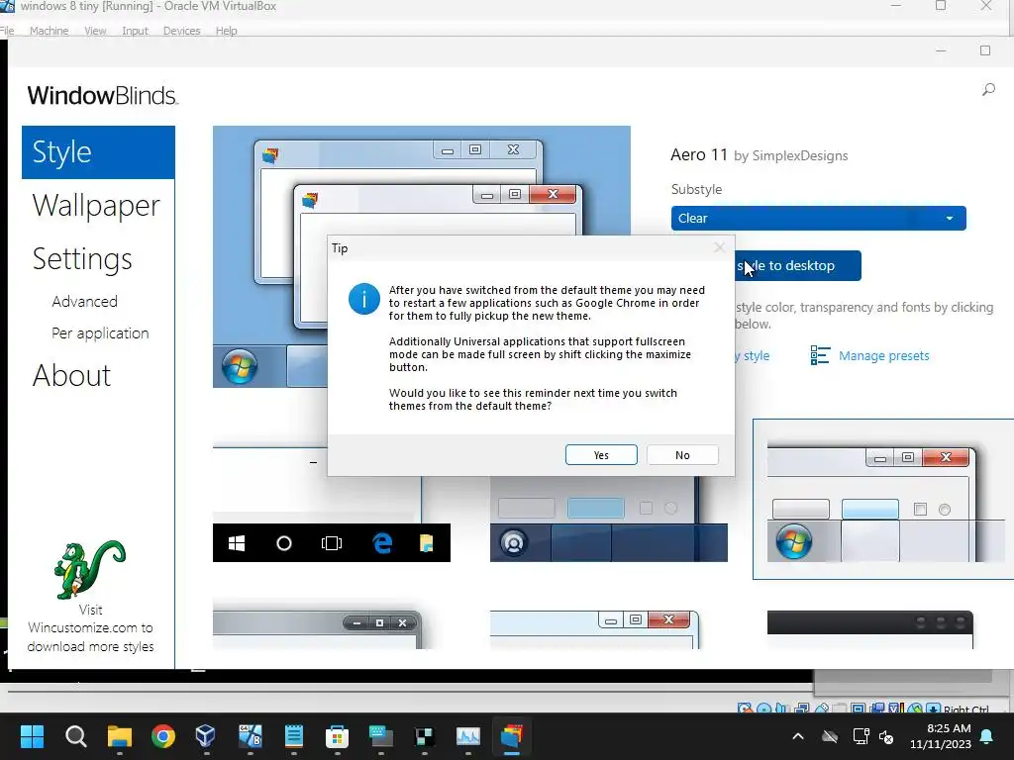Open the Style section in the sidebar
1014x760 pixels.
click(x=98, y=152)
